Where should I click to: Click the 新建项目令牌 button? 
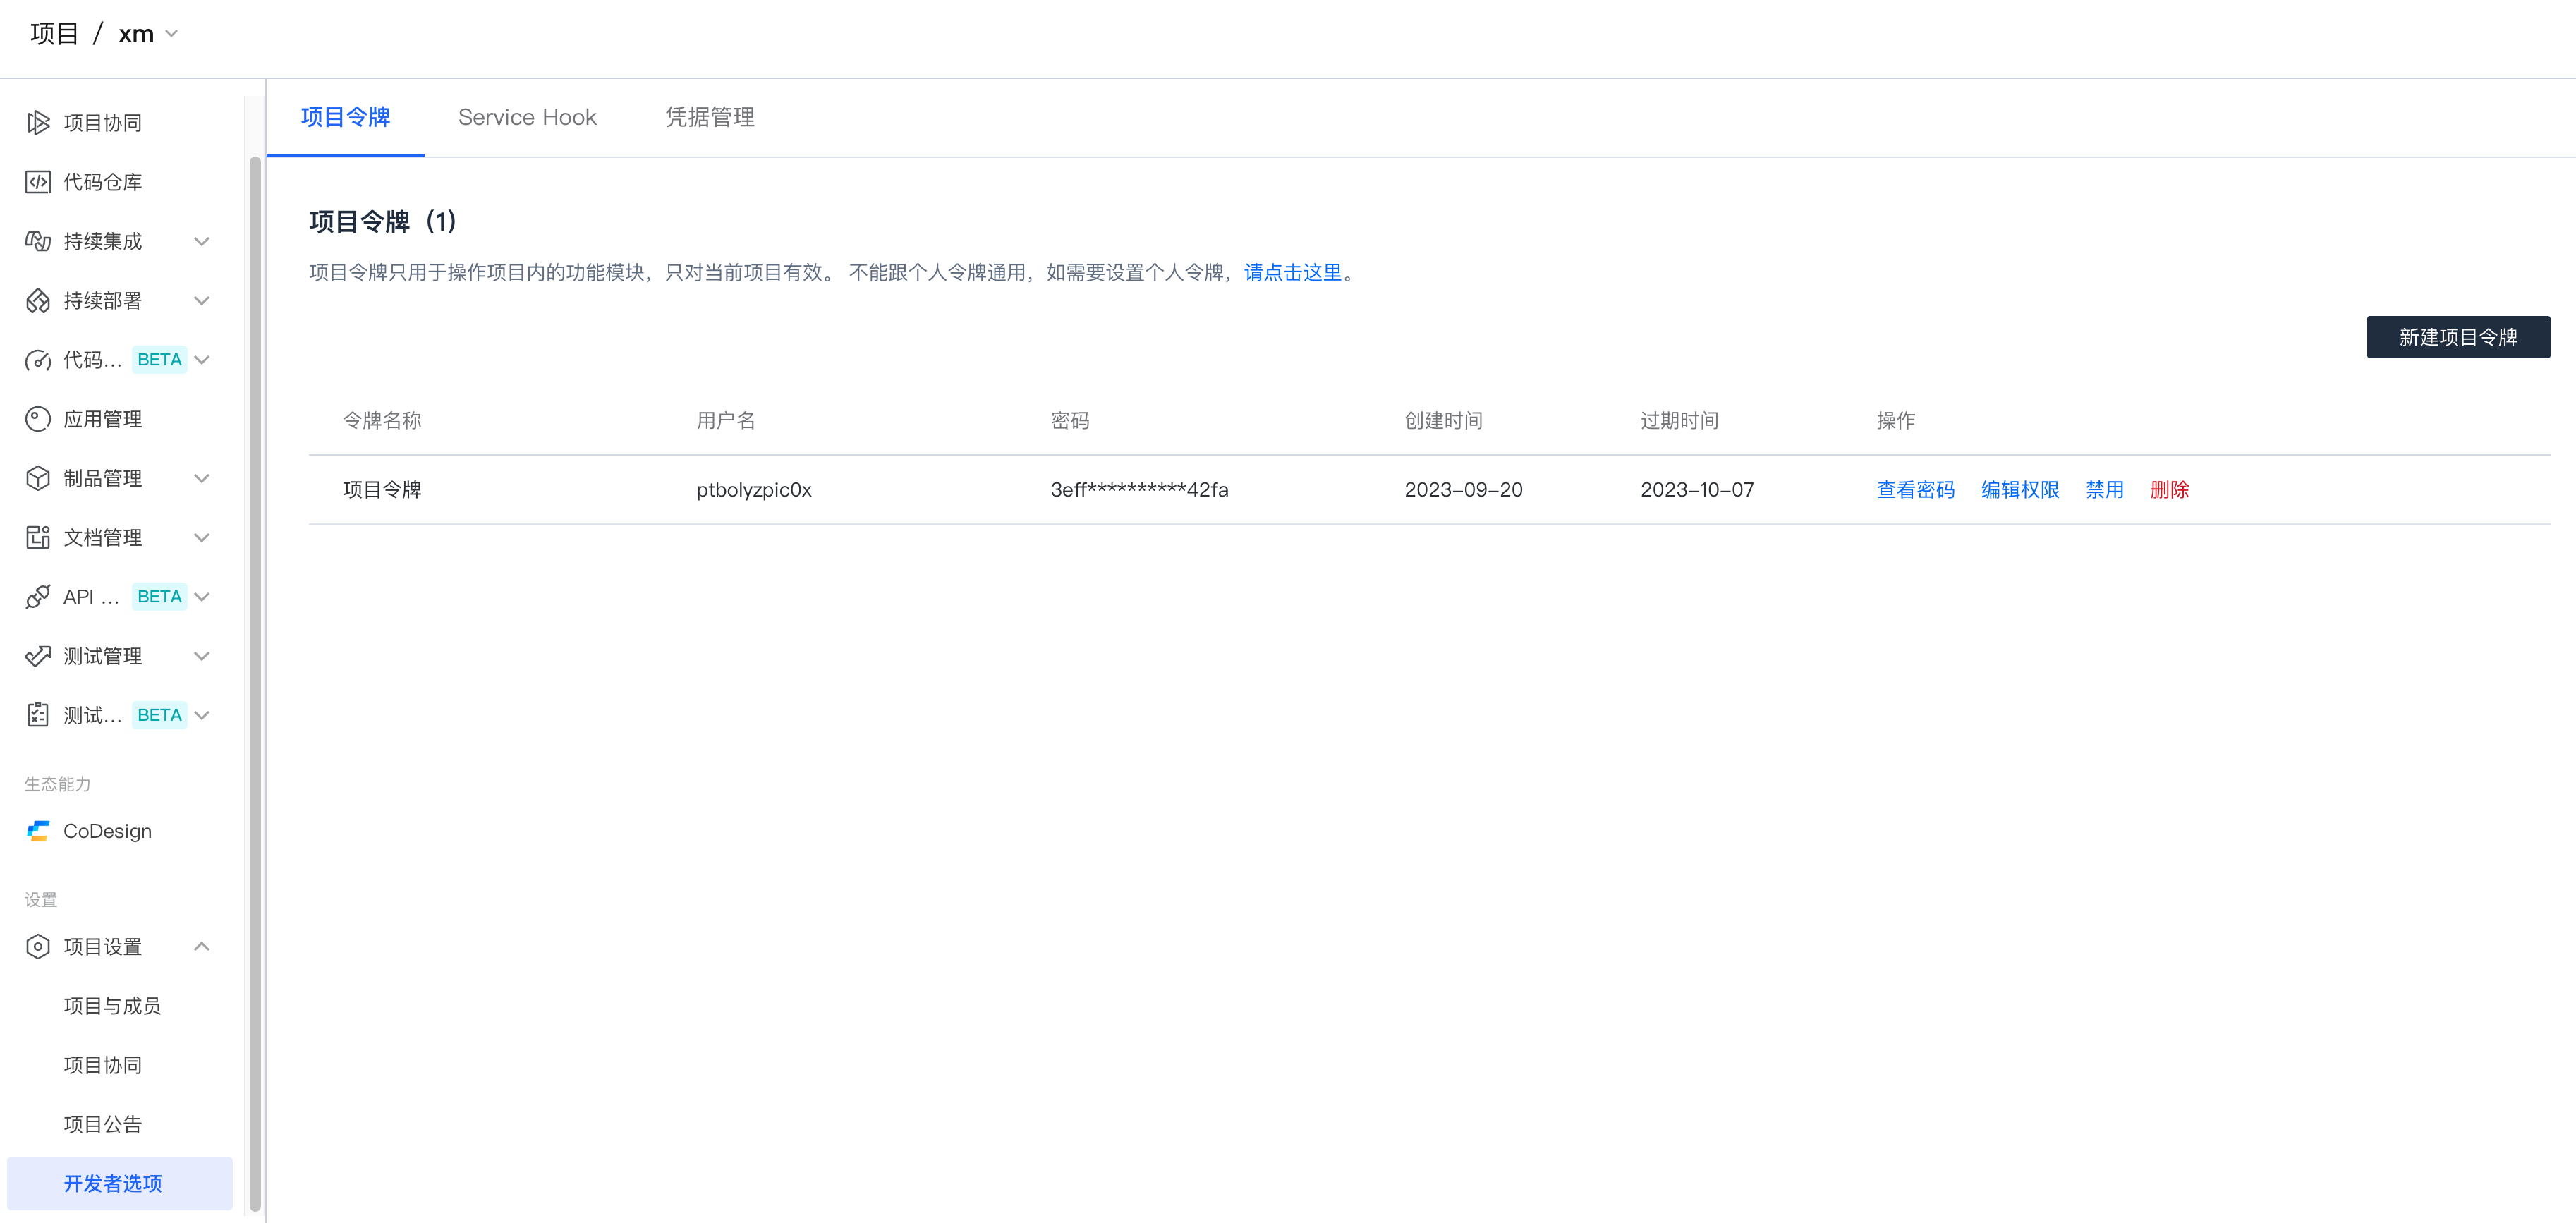(x=2458, y=337)
